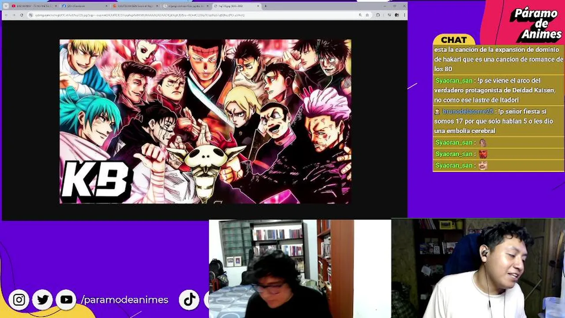The image size is (565, 318).
Task: Click the YouTube icon in the overlay
Action: (x=66, y=300)
